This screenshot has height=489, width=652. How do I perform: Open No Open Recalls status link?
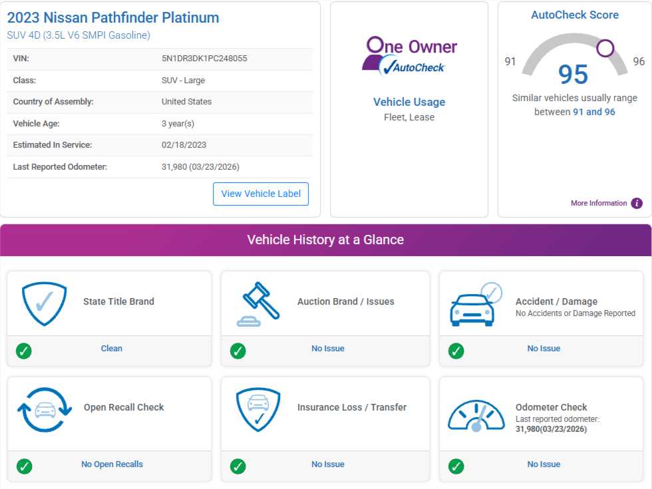pos(112,464)
